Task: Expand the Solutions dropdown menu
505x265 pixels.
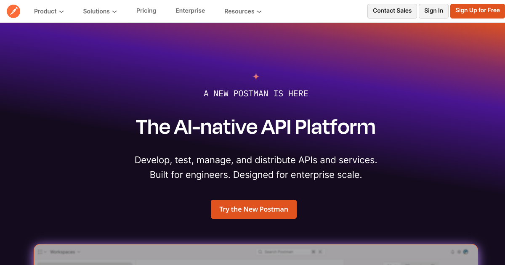Action: coord(100,11)
